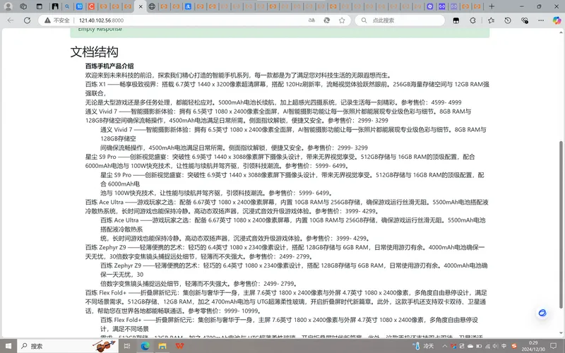Click the taskbar 搜索 search box
The height and width of the screenshot is (353, 565).
[69, 346]
